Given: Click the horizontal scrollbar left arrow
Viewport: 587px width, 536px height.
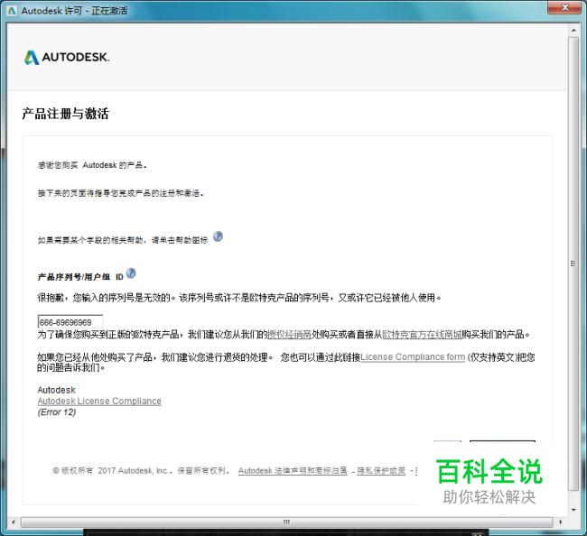Looking at the screenshot, I should [14, 522].
